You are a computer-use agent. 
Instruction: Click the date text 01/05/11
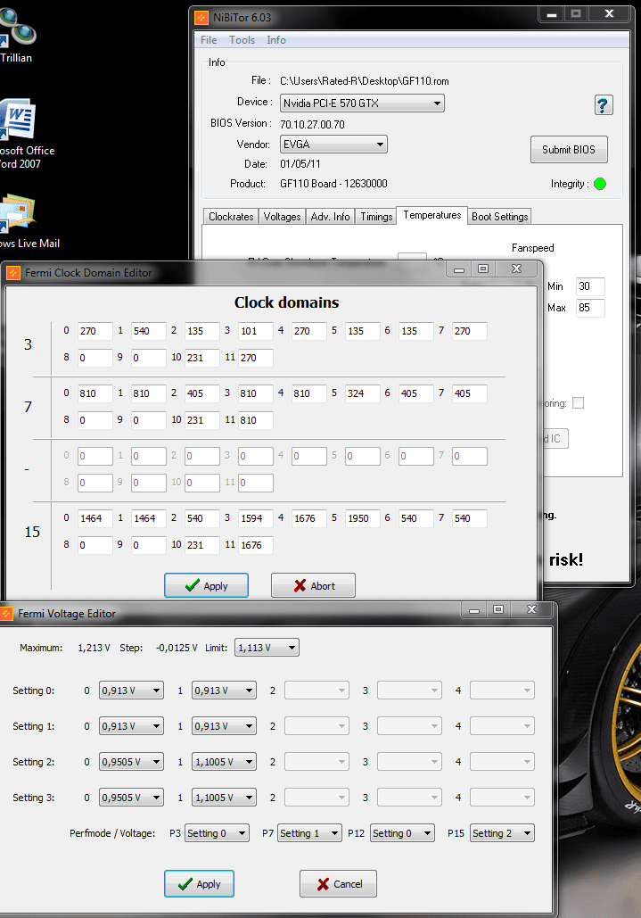coord(300,164)
